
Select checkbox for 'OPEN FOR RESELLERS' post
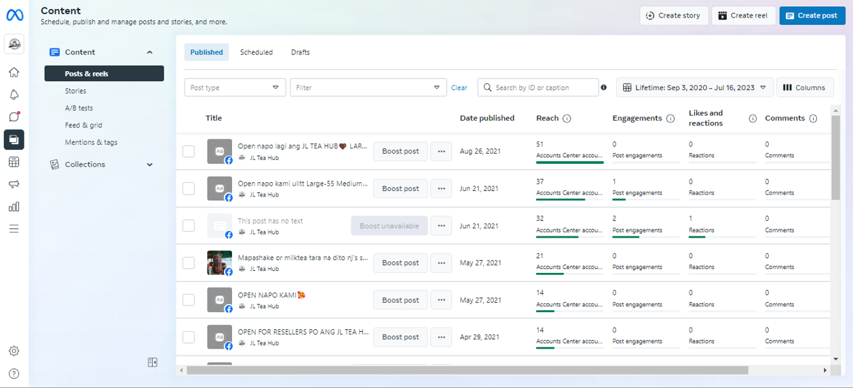pyautogui.click(x=189, y=337)
